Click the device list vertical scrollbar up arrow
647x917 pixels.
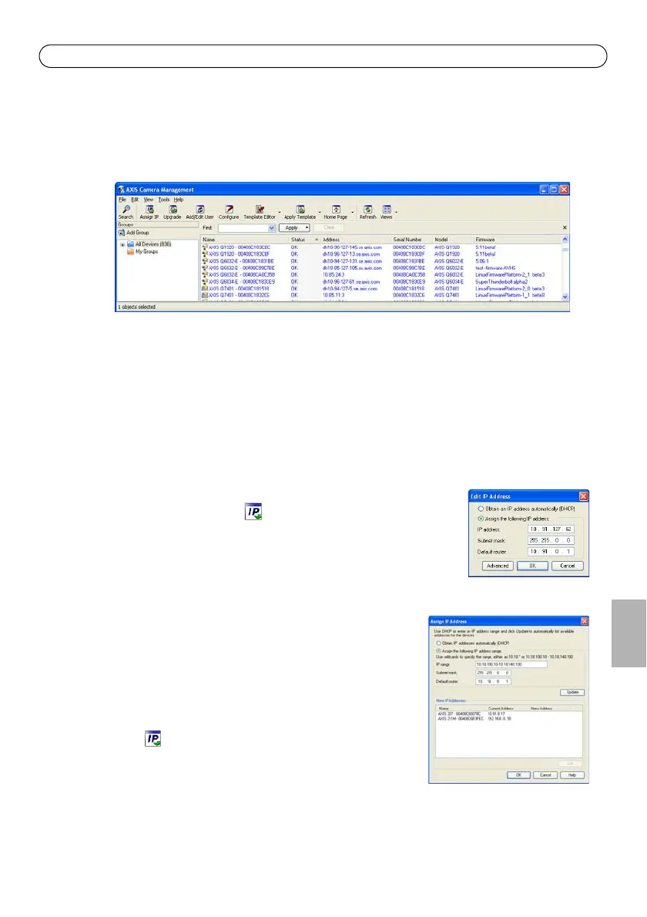tap(565, 240)
